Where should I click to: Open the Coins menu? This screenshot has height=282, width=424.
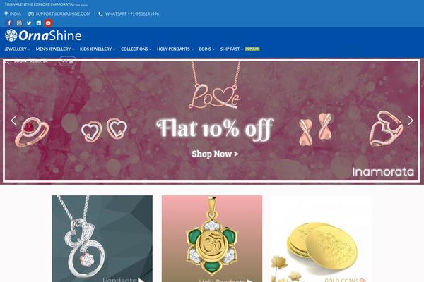(206, 49)
